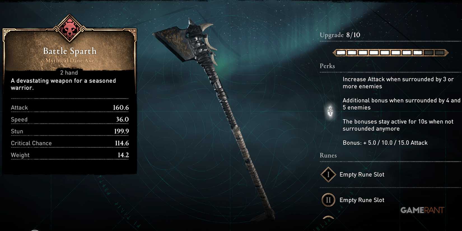This screenshot has height=231, width=462.
Task: Select the first Empty Rune Slot
Action: tap(362, 174)
